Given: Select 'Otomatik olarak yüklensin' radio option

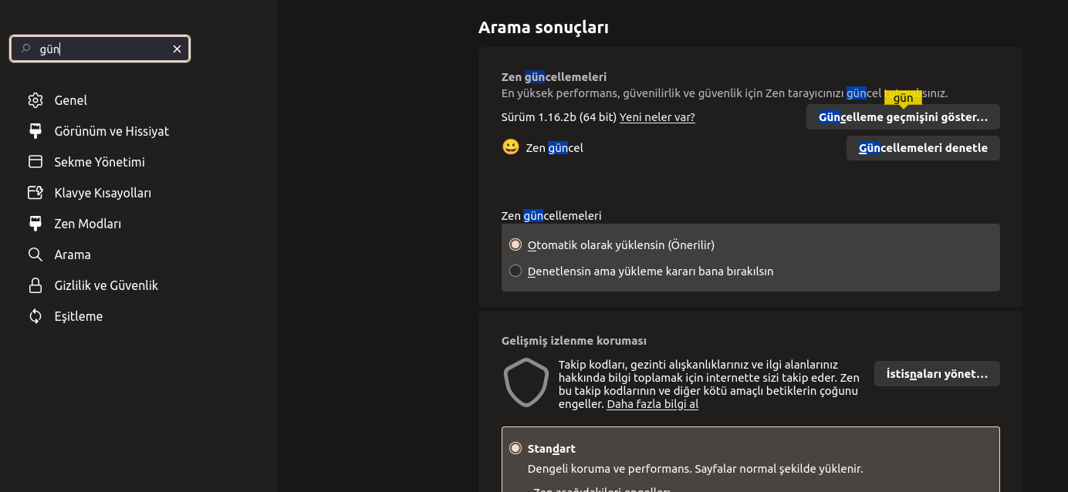Looking at the screenshot, I should (x=515, y=245).
